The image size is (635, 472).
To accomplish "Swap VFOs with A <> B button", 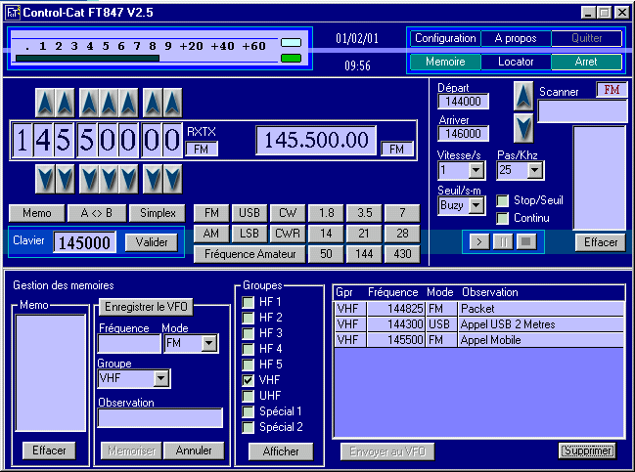I will tap(97, 213).
